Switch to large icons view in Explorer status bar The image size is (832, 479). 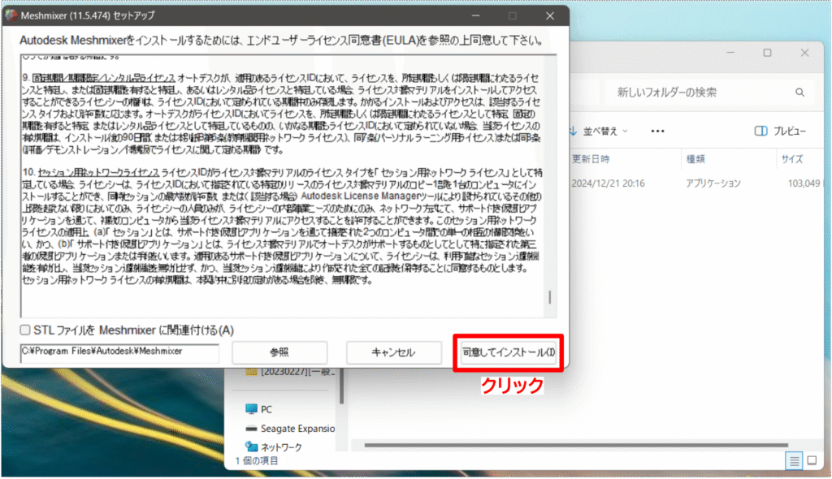coord(812,460)
